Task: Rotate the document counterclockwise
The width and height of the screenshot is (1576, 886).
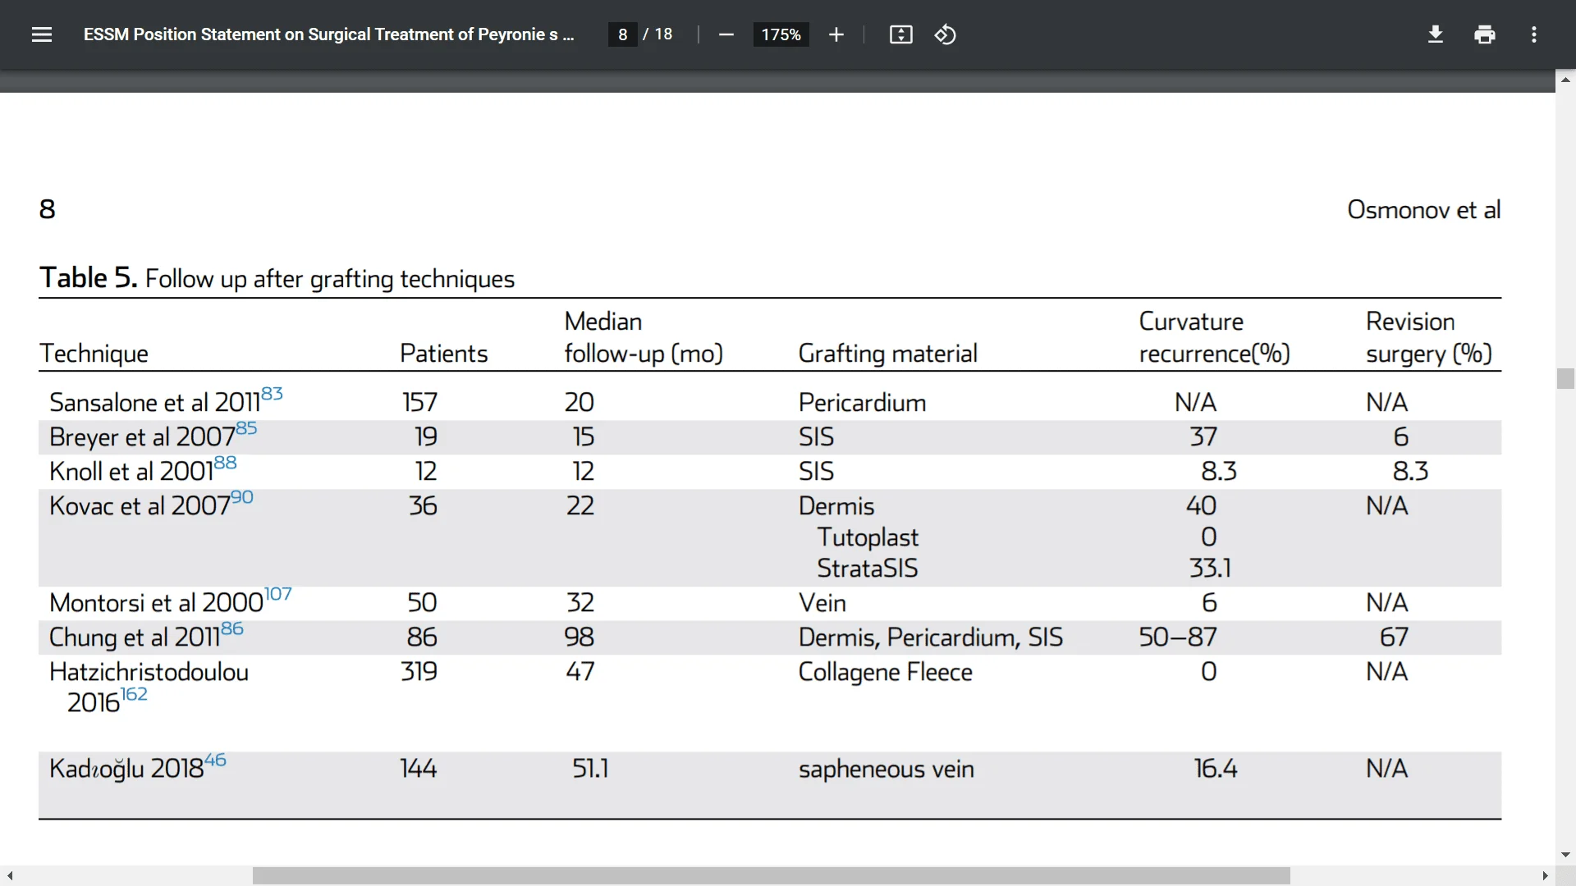Action: point(945,34)
